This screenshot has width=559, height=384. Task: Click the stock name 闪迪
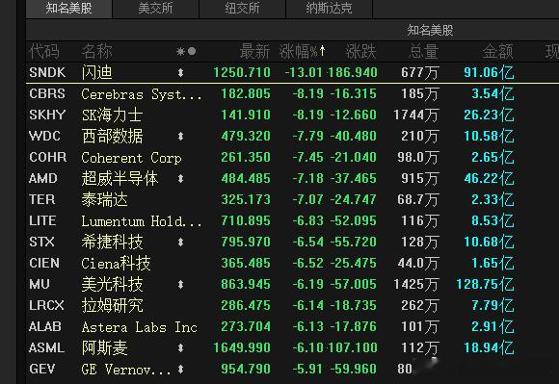(97, 72)
